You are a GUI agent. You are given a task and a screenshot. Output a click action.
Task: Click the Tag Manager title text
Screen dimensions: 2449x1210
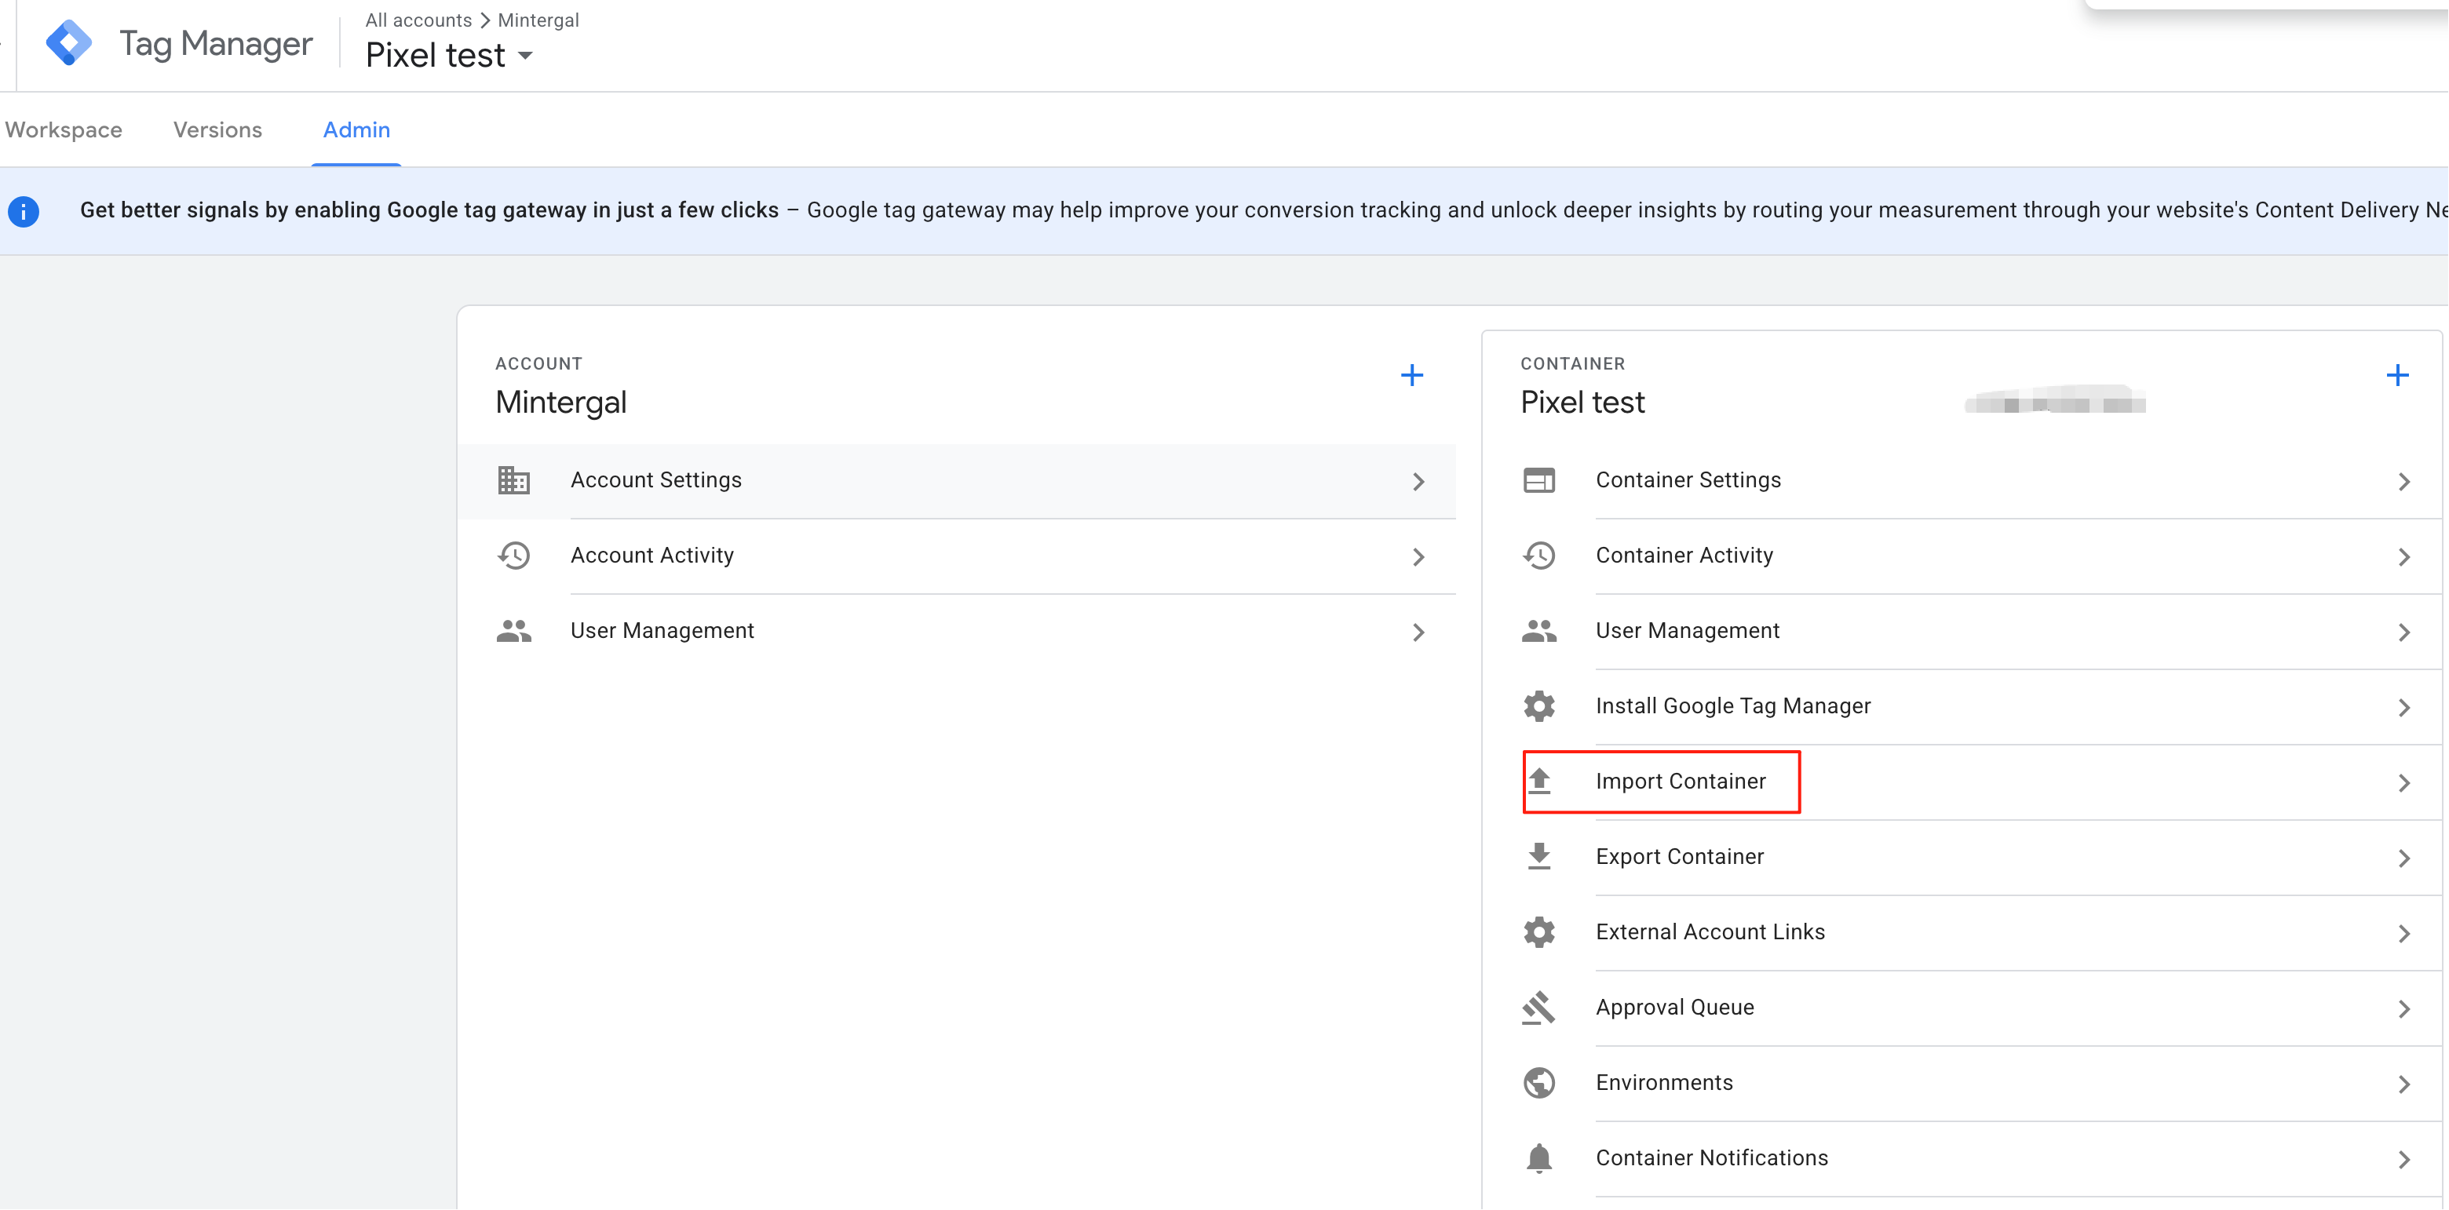point(216,44)
